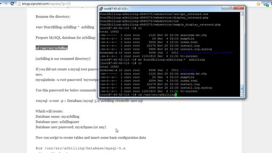Click 'If you did not create a mysql root' text
Screen dimensions: 272x153
pyautogui.click(x=67, y=69)
